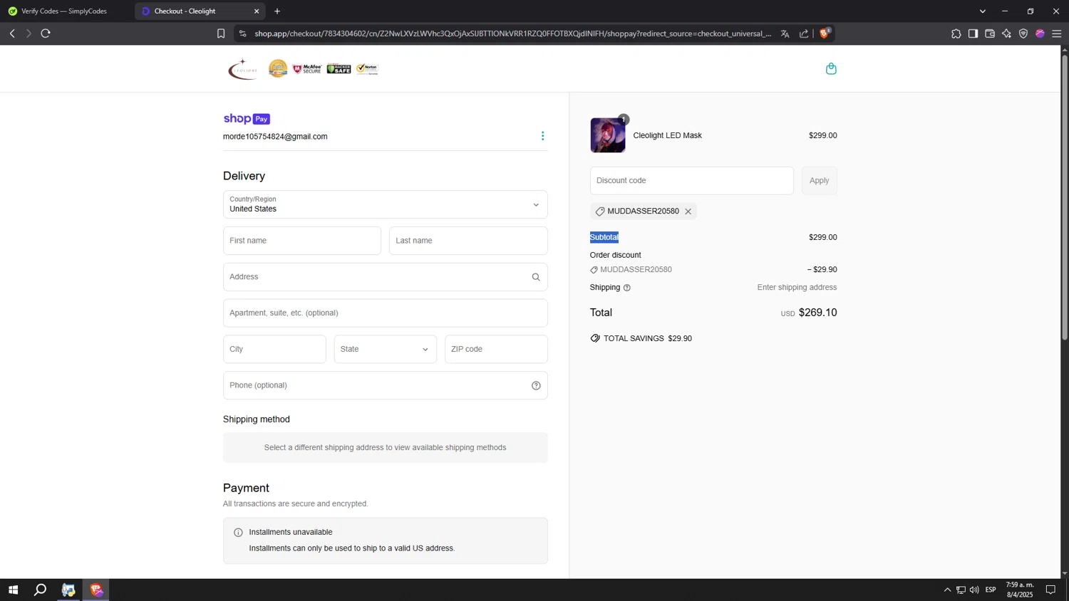Open the Brave VPN icon
The height and width of the screenshot is (601, 1069).
pyautogui.click(x=1023, y=33)
